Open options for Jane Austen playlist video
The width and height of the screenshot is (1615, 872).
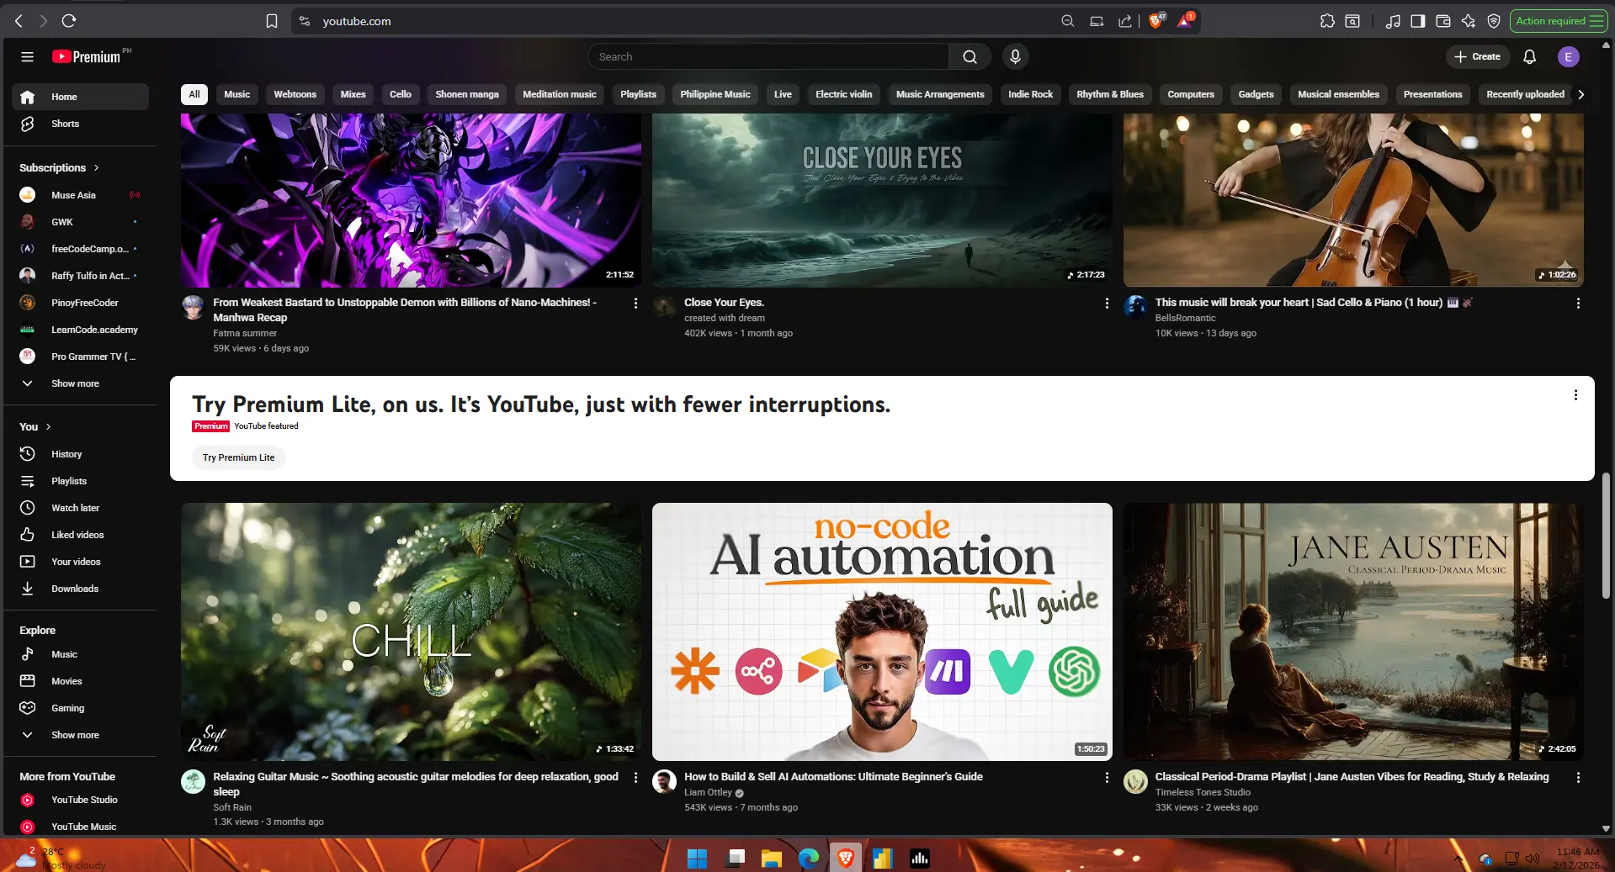[1578, 777]
